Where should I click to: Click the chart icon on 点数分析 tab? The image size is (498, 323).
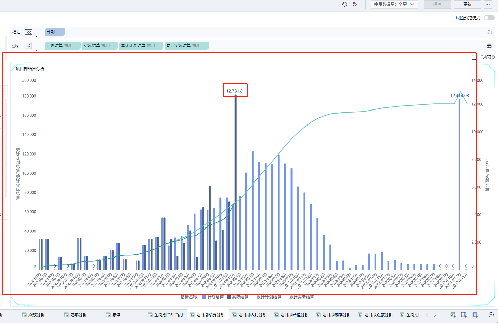pos(24,315)
